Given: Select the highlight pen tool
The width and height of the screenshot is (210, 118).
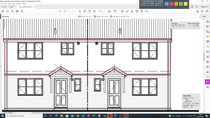Looking at the screenshot, I should (127, 11).
